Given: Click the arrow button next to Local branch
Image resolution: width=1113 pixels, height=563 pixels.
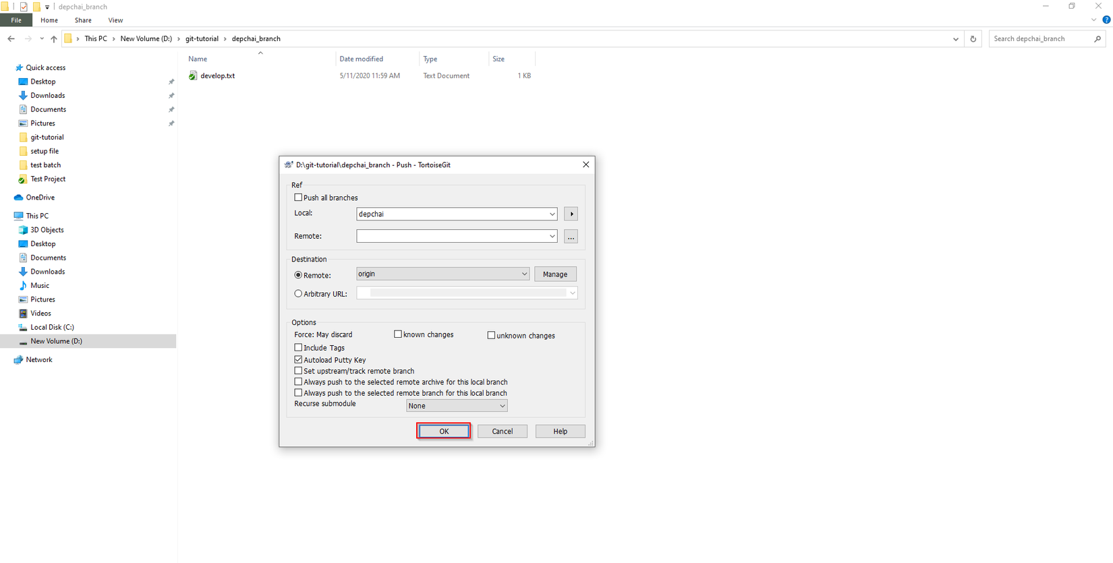Looking at the screenshot, I should (571, 214).
